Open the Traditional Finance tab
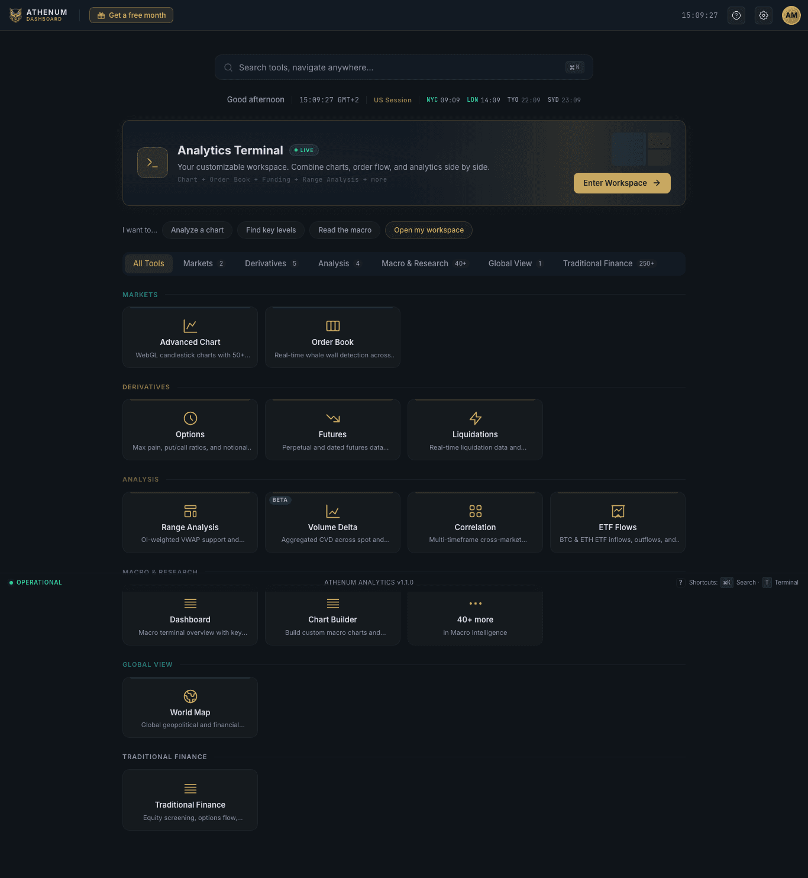 (609, 263)
